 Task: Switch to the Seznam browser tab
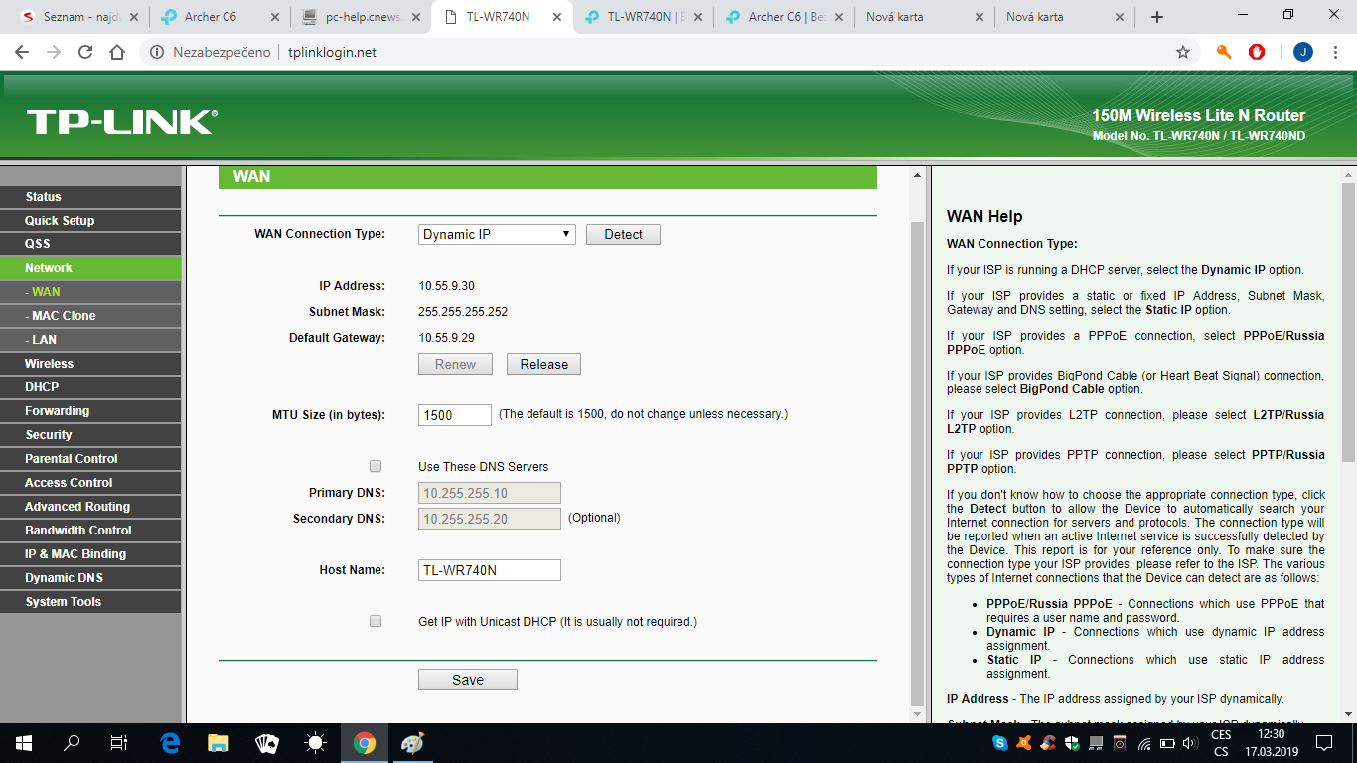[x=76, y=17]
